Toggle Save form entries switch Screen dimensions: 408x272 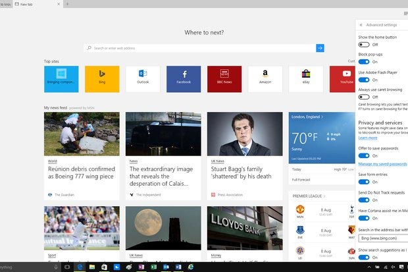point(364,182)
